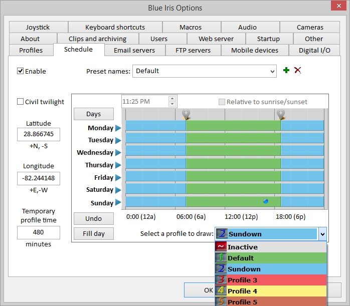The height and width of the screenshot is (306, 350).
Task: Click Monday's green daytime schedule segment
Action: coord(233,126)
